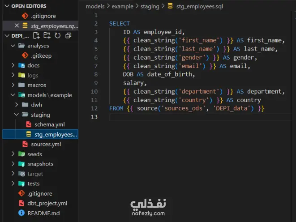Expand the tests folder chevron
Viewport: 296px width, 222px height.
pyautogui.click(x=13, y=184)
